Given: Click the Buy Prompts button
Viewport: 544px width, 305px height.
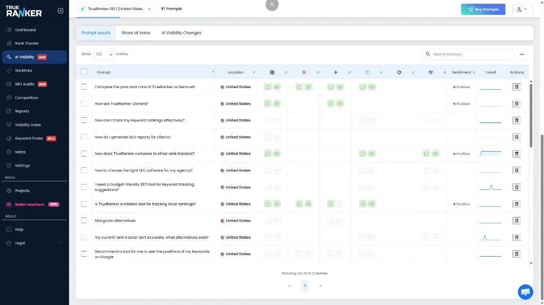Looking at the screenshot, I should pos(483,10).
